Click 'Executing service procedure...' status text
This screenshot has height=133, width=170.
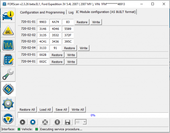[61, 129]
